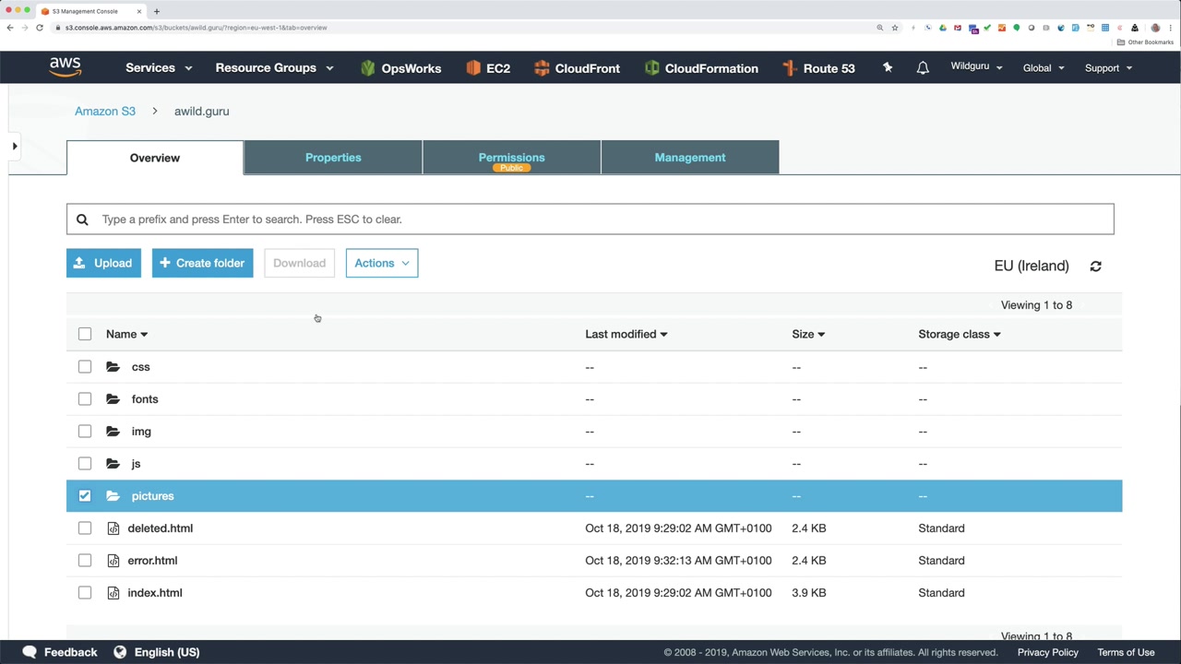Open the Services dropdown menu
Screen dimensions: 1181x664
159,68
